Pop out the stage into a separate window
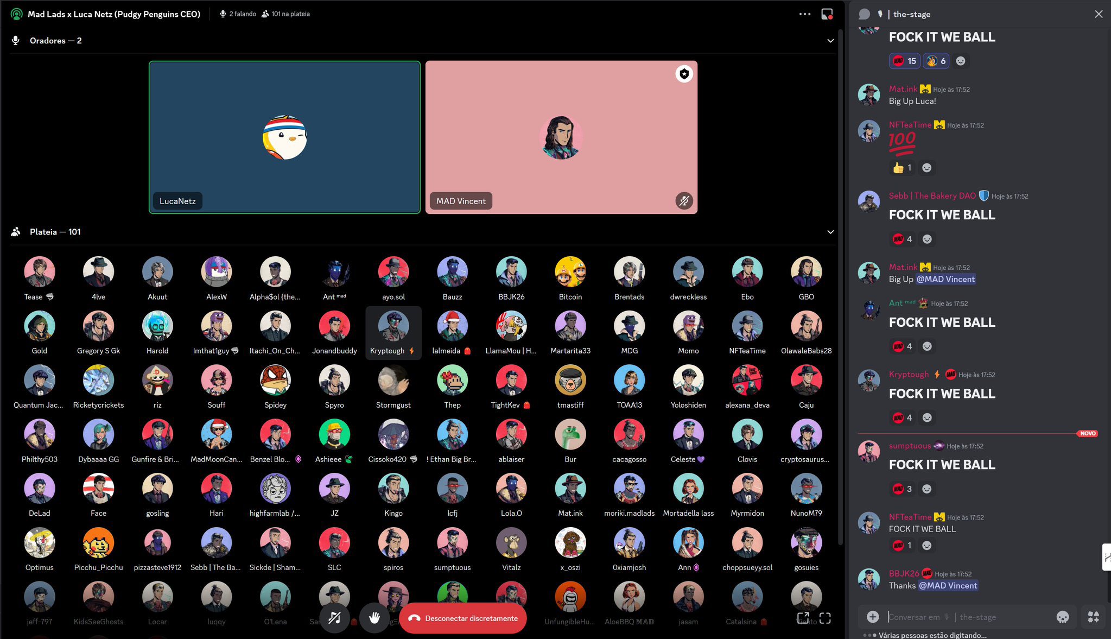Image resolution: width=1111 pixels, height=639 pixels. 803,618
